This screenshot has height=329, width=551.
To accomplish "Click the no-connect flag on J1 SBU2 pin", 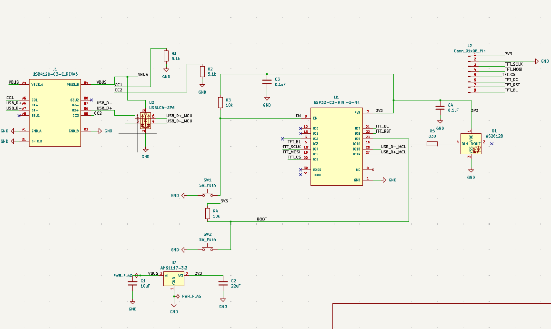I will [x=91, y=100].
